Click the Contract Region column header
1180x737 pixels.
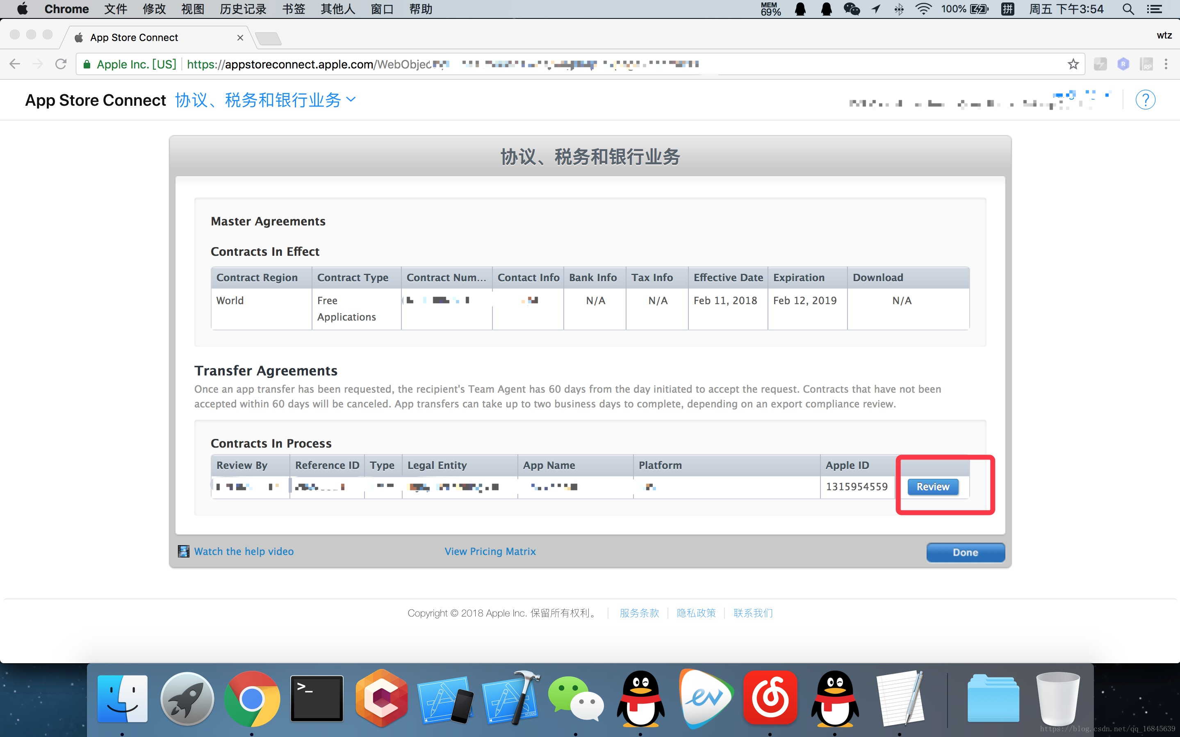click(262, 278)
